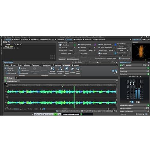Click the lock icon in Project header

click(x=18, y=44)
